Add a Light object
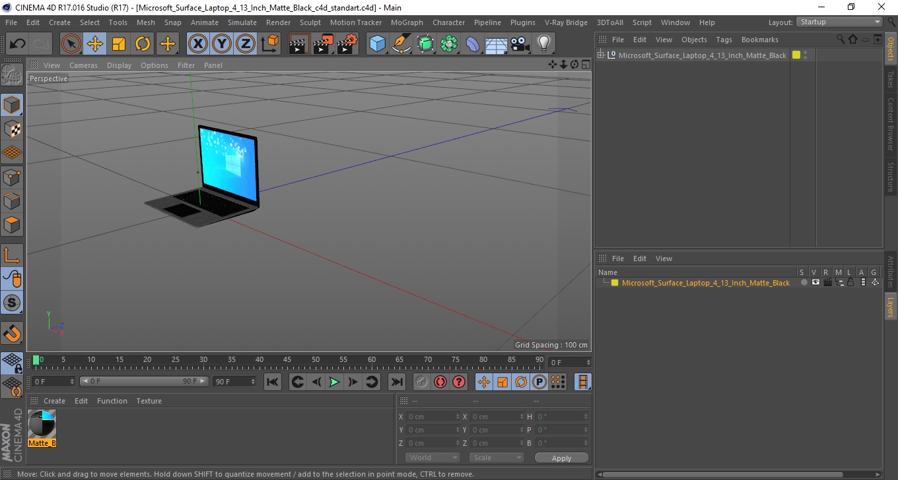Viewport: 898px width, 480px height. (x=544, y=44)
